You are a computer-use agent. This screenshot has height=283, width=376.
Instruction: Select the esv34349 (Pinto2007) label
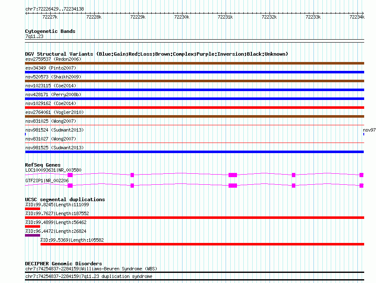click(51, 68)
